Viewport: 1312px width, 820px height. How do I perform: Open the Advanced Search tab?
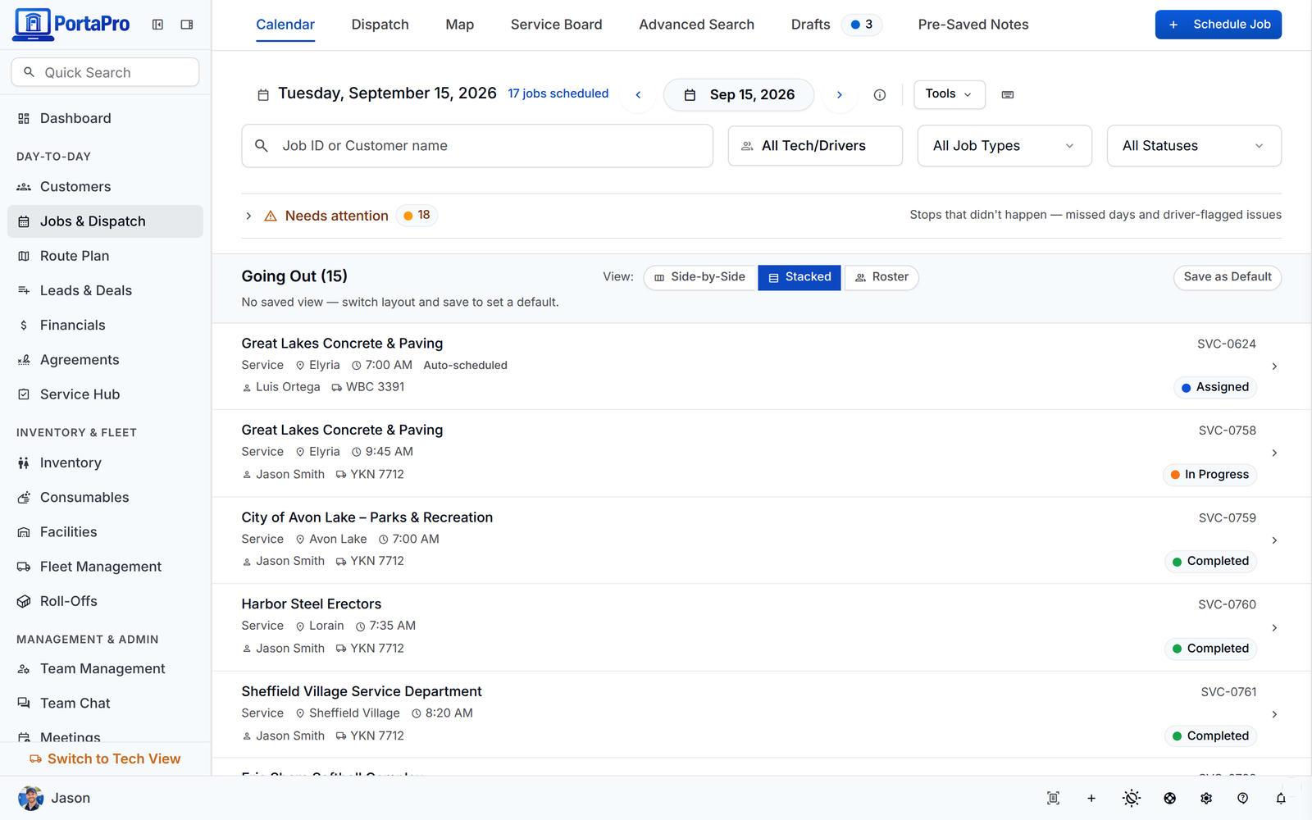[x=697, y=25]
